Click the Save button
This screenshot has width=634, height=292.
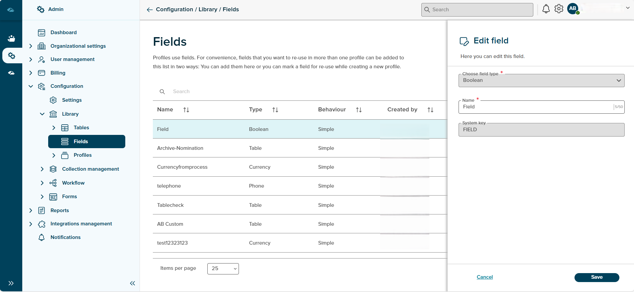596,277
